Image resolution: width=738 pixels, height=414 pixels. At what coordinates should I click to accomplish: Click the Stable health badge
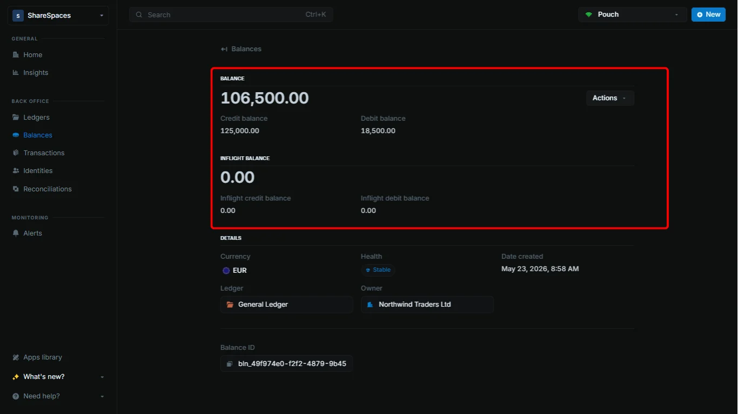click(378, 270)
